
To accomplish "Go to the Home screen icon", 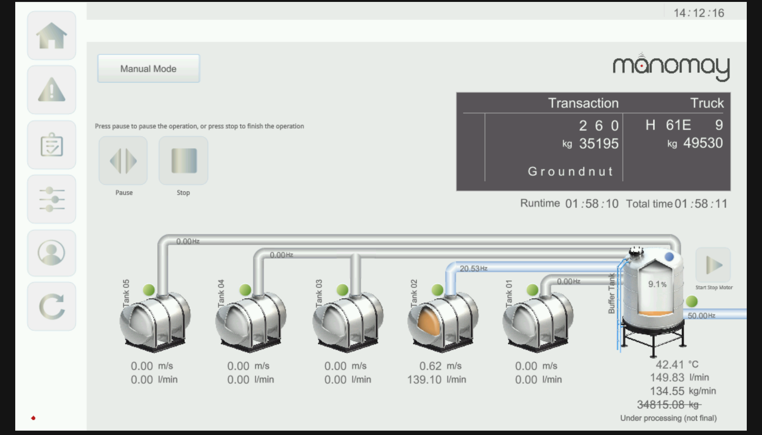I will [51, 36].
